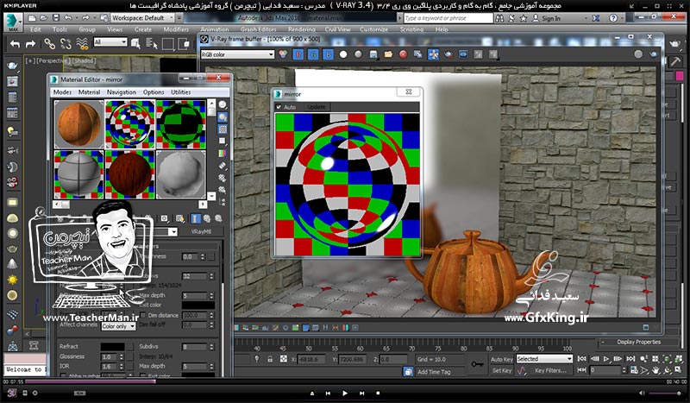690x403 pixels.
Task: Click the gray monochromatic mode circle icon
Action: [359, 54]
